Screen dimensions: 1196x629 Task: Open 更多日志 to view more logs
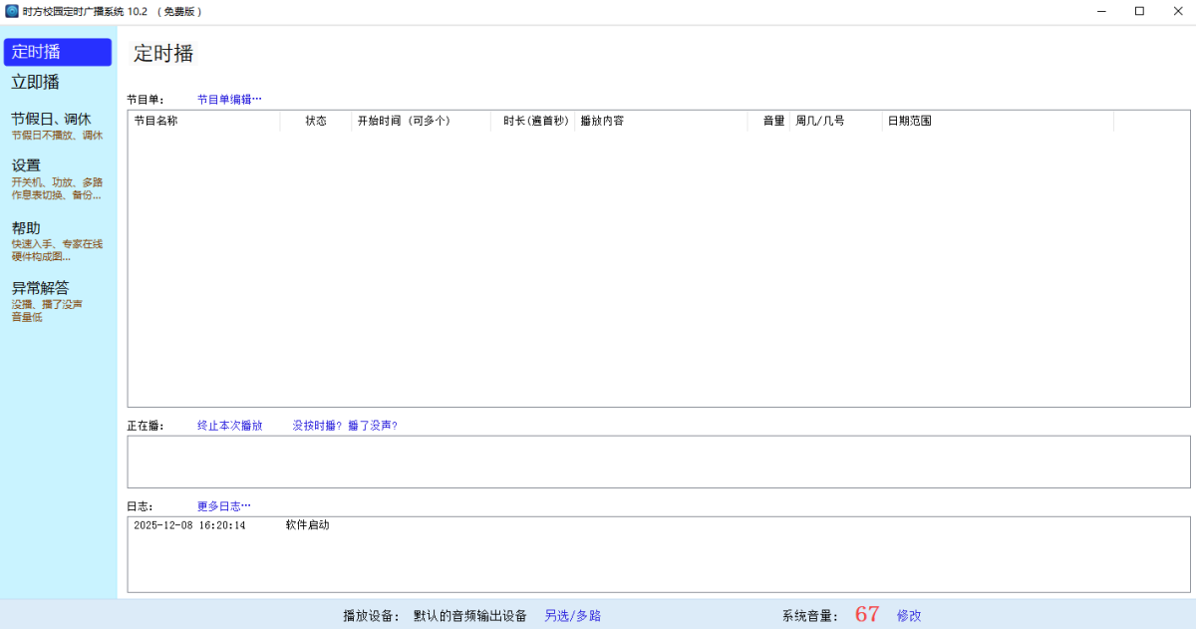click(223, 505)
